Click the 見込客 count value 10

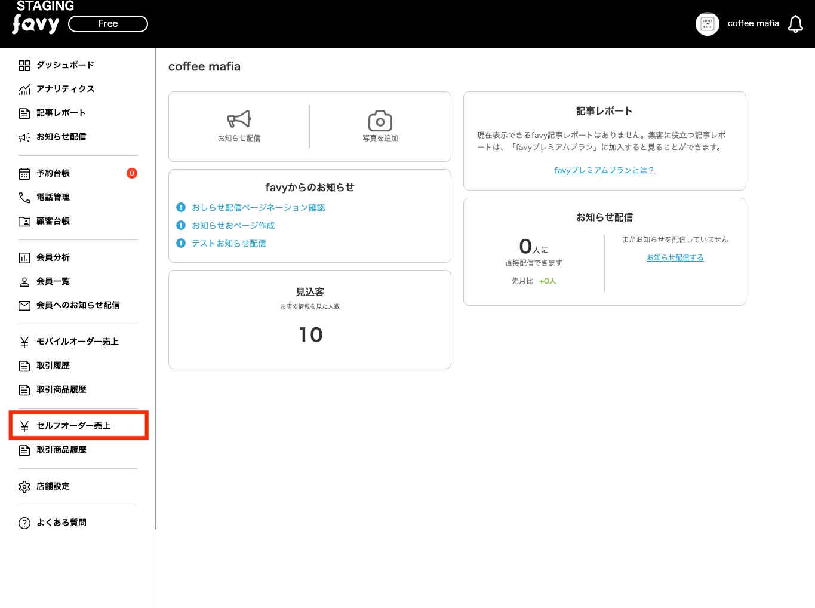(x=310, y=334)
